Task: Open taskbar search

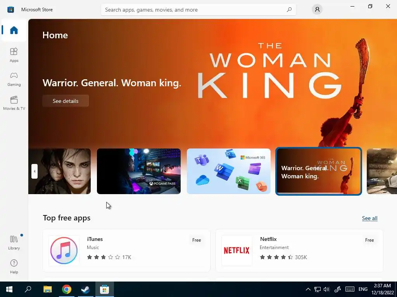Action: point(28,289)
